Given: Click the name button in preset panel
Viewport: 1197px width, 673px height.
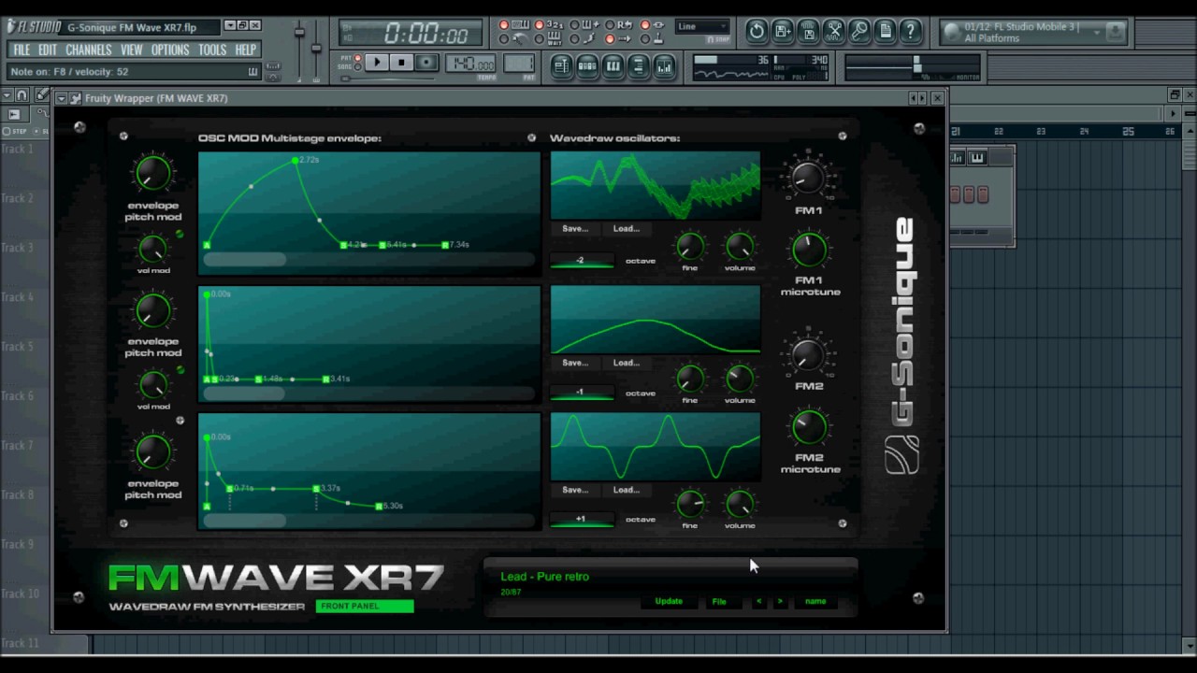Looking at the screenshot, I should (x=815, y=601).
